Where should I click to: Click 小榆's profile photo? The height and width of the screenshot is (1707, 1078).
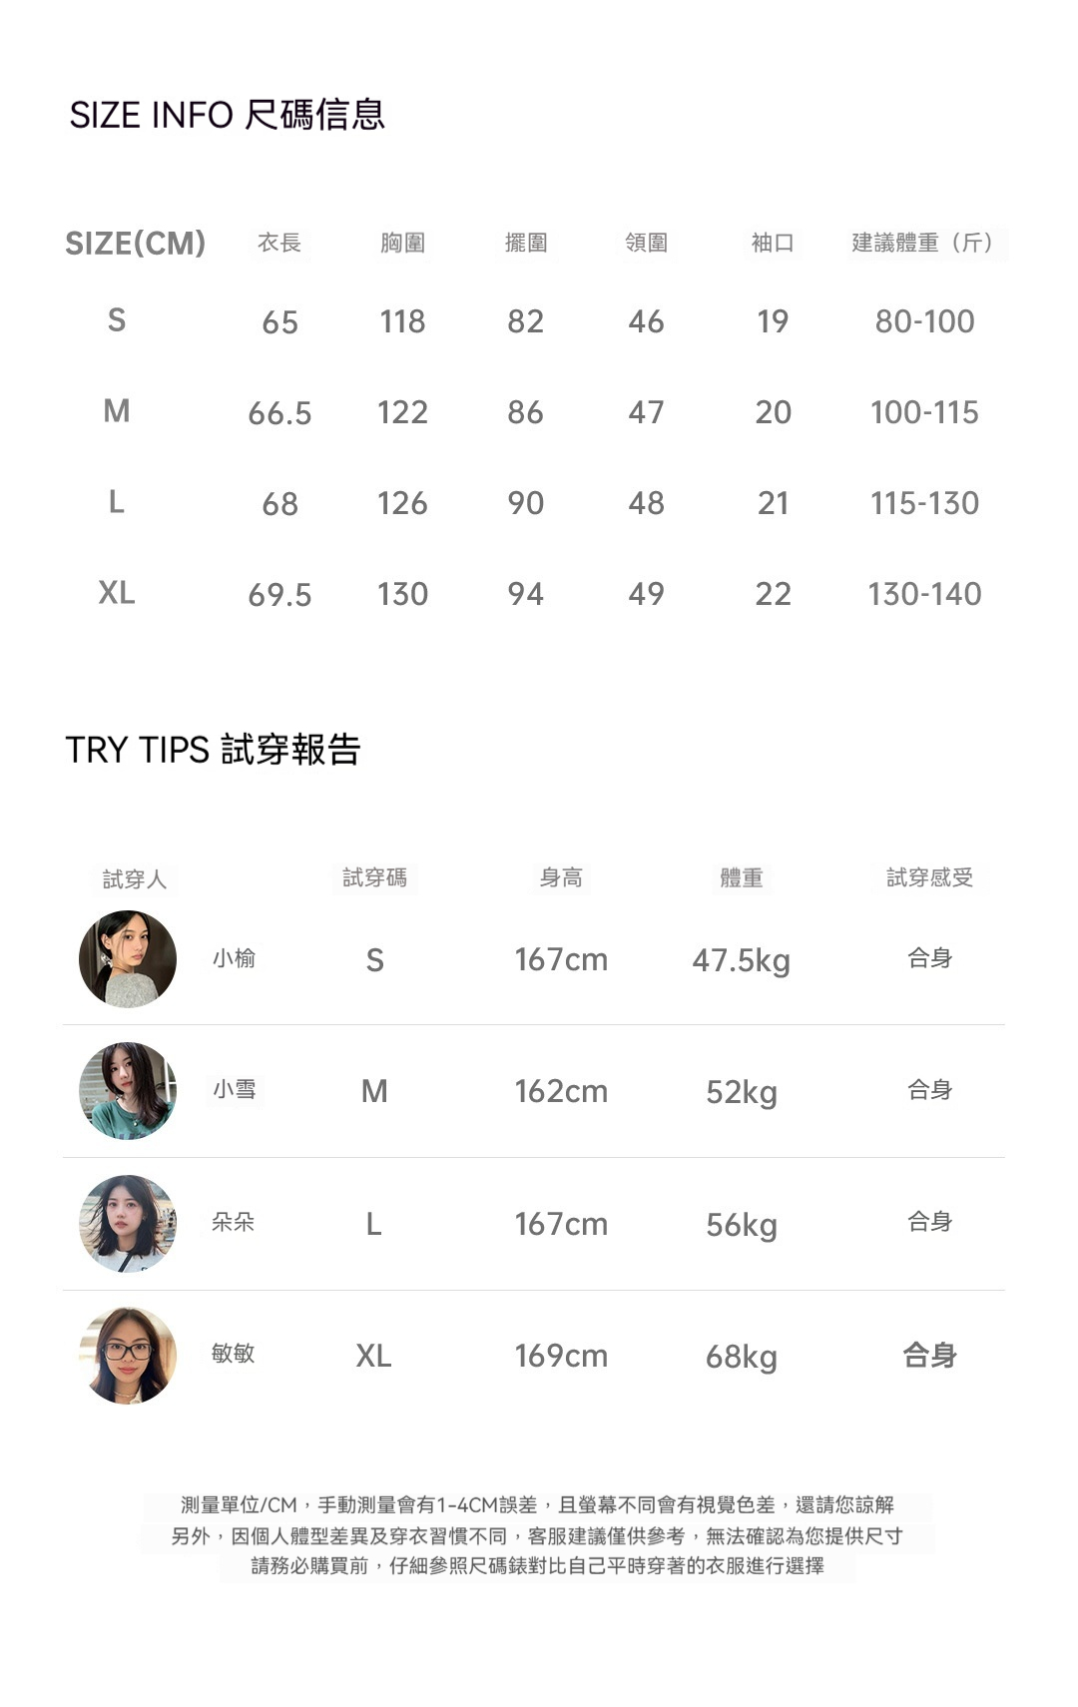[128, 958]
